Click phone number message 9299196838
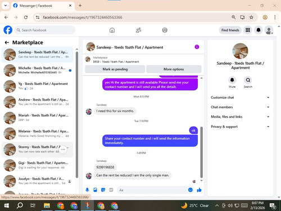This screenshot has width=281, height=211. (x=105, y=167)
